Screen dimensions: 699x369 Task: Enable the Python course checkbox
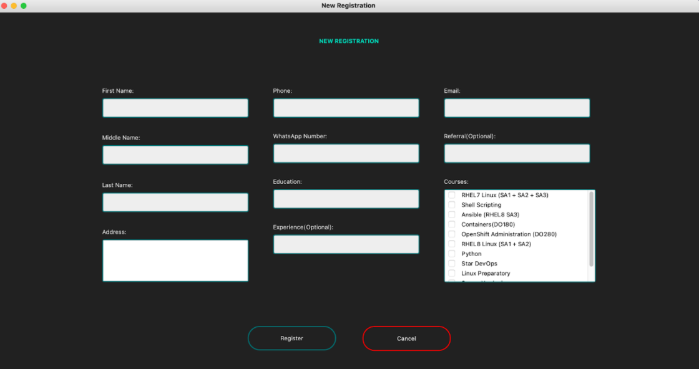pos(452,254)
